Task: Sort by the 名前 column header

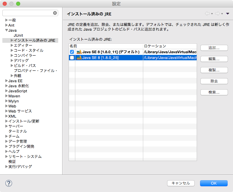Action: (106, 46)
